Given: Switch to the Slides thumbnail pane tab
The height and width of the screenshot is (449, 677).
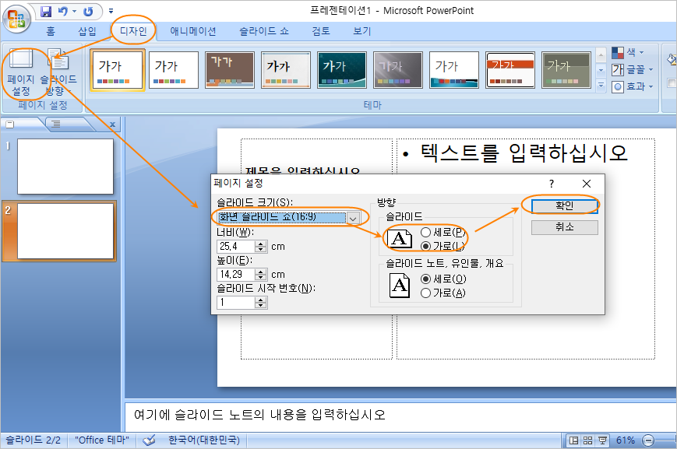Looking at the screenshot, I should click(9, 125).
